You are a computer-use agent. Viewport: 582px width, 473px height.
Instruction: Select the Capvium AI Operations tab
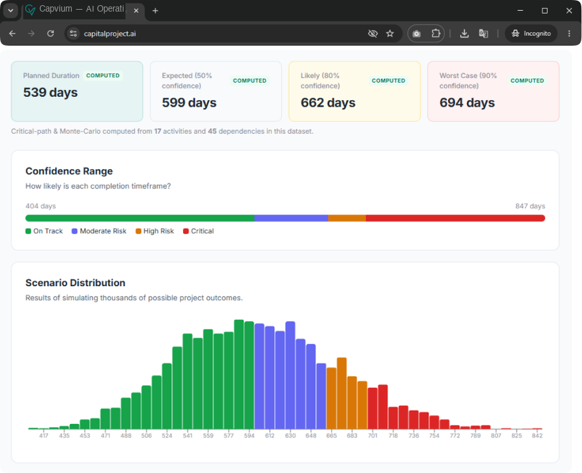pyautogui.click(x=76, y=9)
